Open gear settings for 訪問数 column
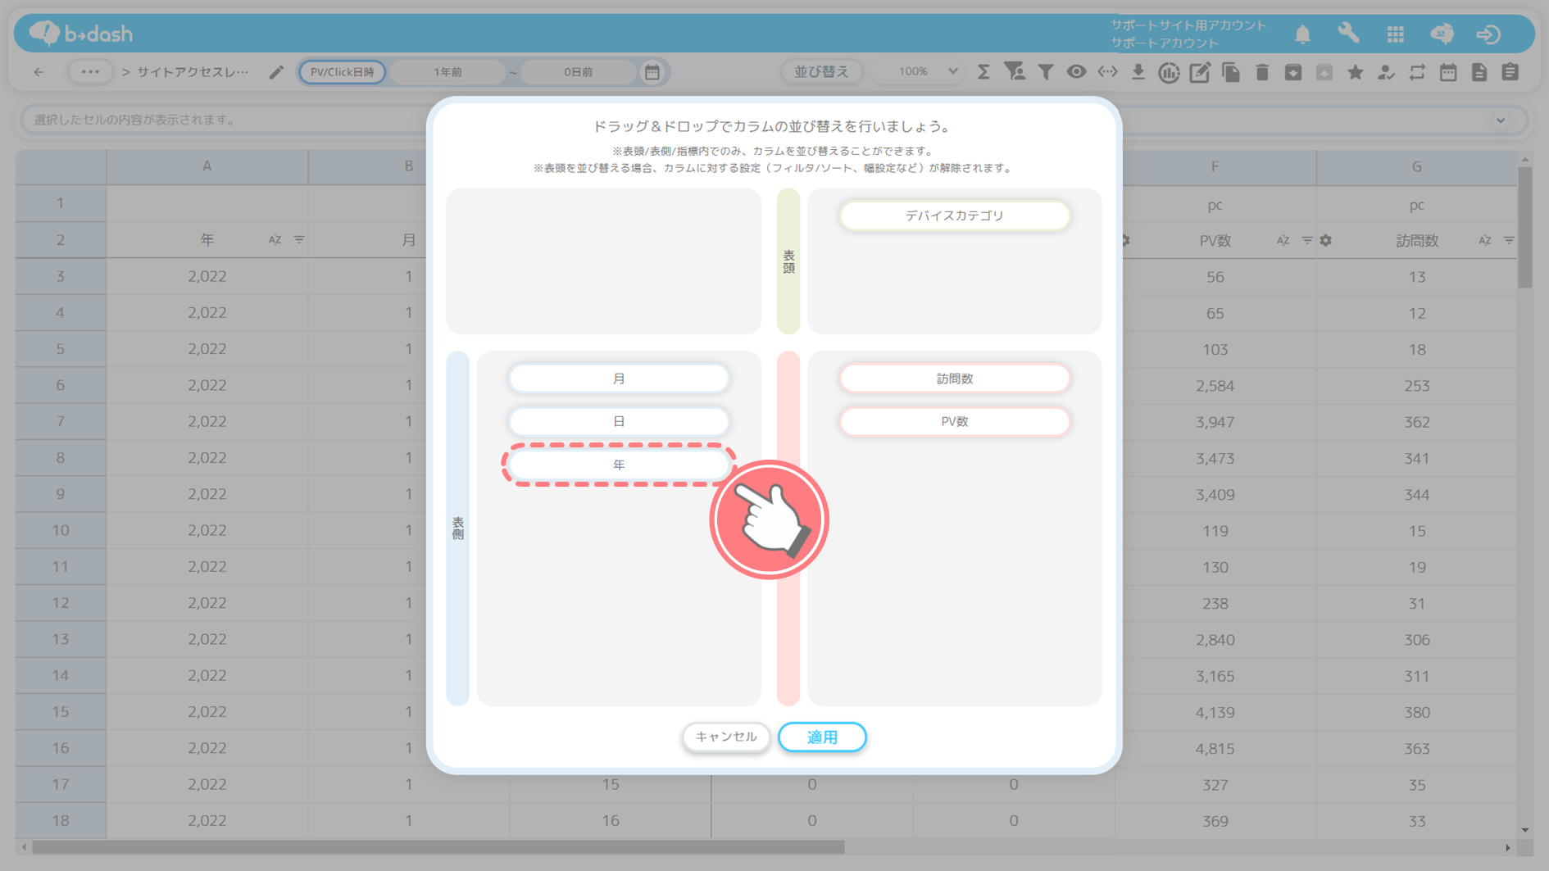Screen dimensions: 1549x871 (x=1326, y=240)
